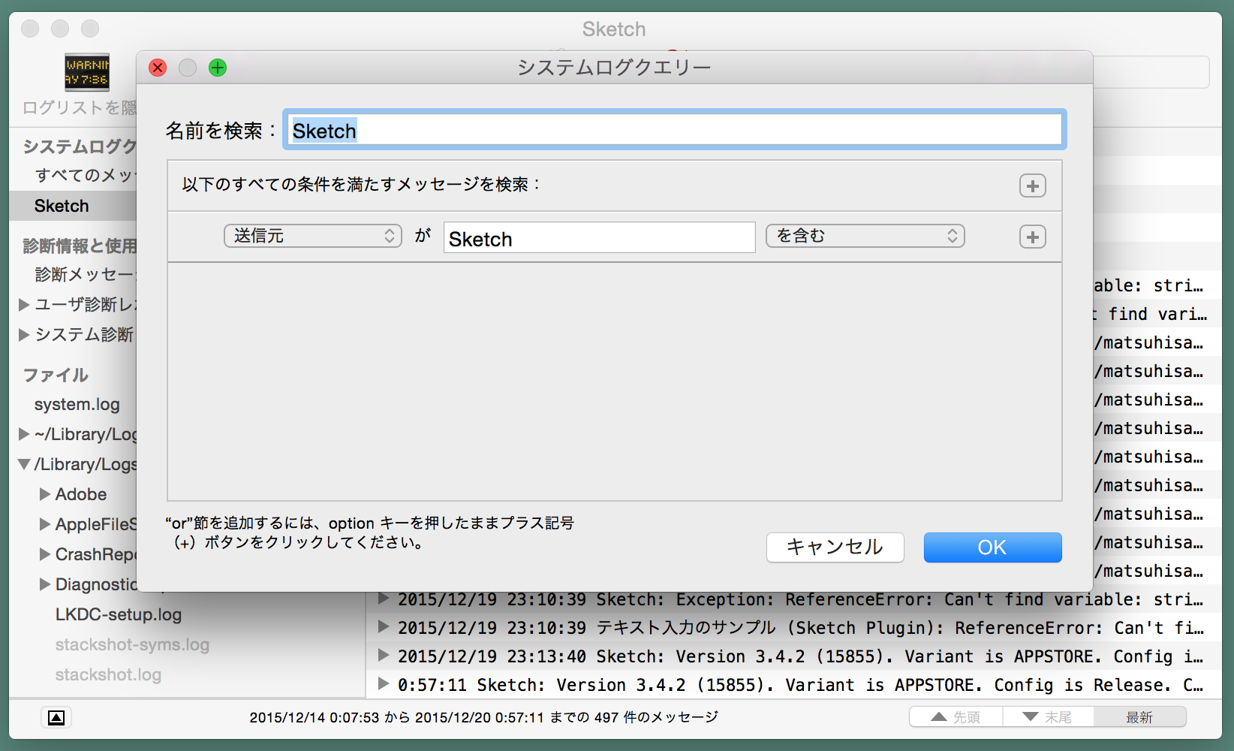Collapse the /Library/Logs folder
1234x751 pixels.
click(x=24, y=464)
